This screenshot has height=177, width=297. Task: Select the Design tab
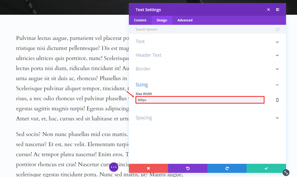point(162,20)
